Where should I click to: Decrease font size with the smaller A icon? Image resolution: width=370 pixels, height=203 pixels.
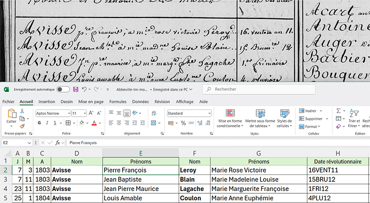(x=99, y=113)
